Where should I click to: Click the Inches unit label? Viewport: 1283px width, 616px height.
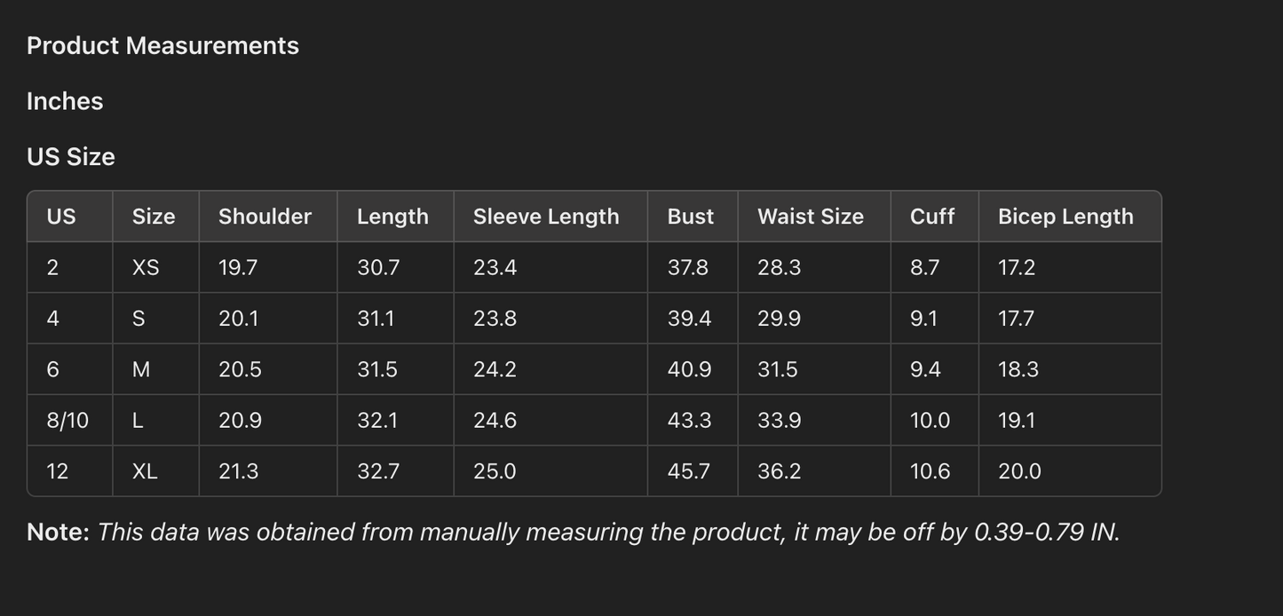tap(65, 101)
